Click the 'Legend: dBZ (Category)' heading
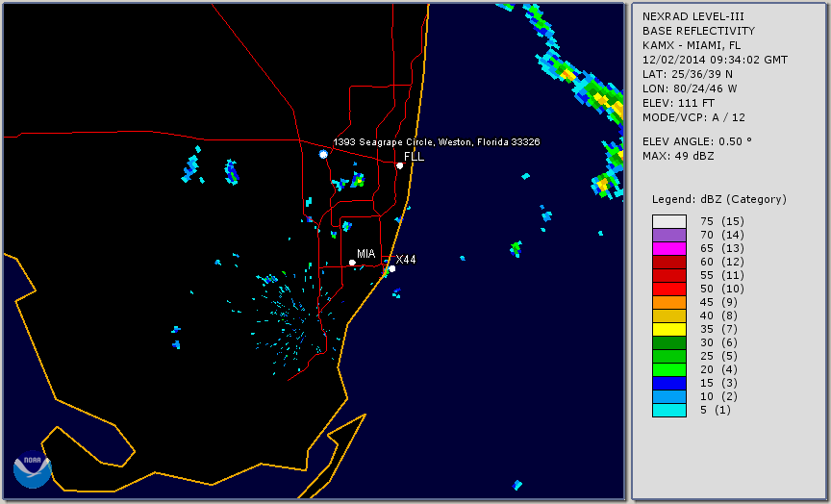This screenshot has height=504, width=831. (719, 199)
